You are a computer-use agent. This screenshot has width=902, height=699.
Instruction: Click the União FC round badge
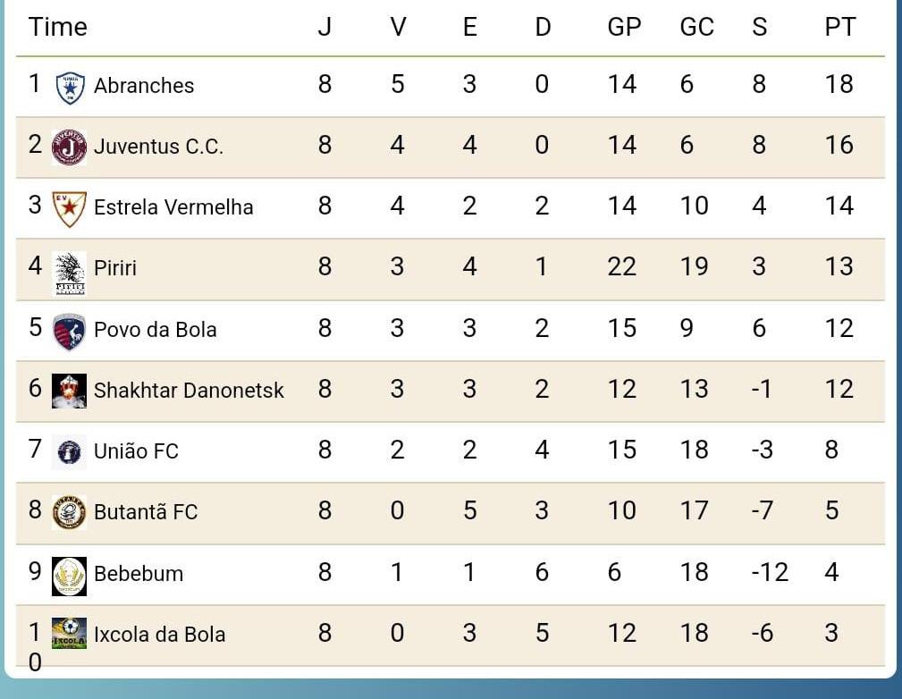click(x=69, y=452)
